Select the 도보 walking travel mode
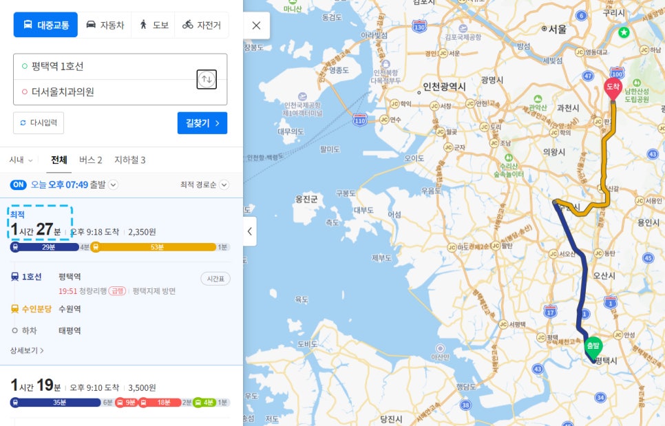 coord(153,25)
